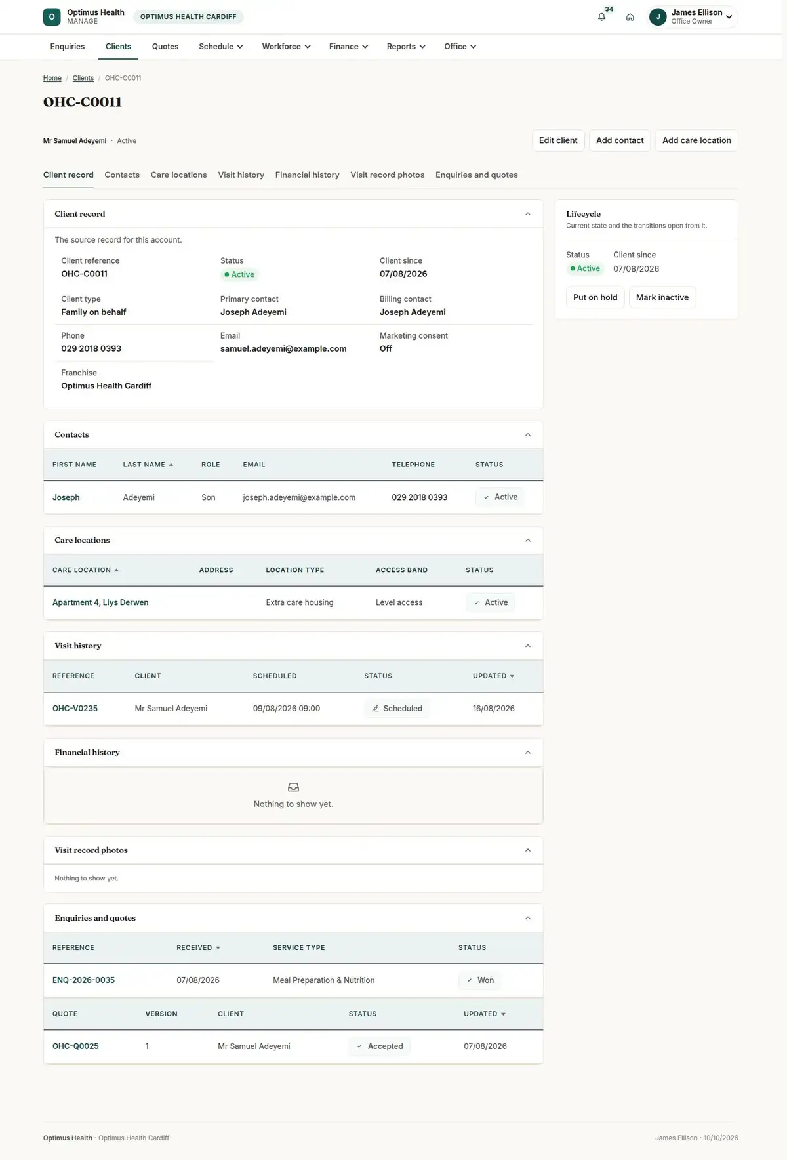
Task: Open the Finance dropdown menu
Action: click(349, 47)
